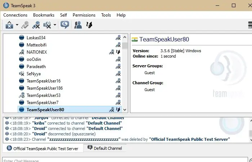
Task: Click muted mic icon right of ooOdin
Action: pos(118,59)
